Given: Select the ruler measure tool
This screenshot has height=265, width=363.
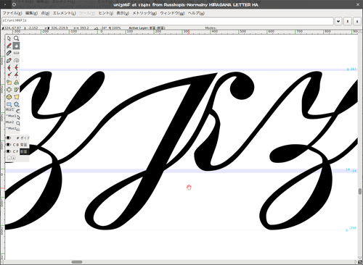Looking at the screenshot, I should pyautogui.click(x=16, y=53).
